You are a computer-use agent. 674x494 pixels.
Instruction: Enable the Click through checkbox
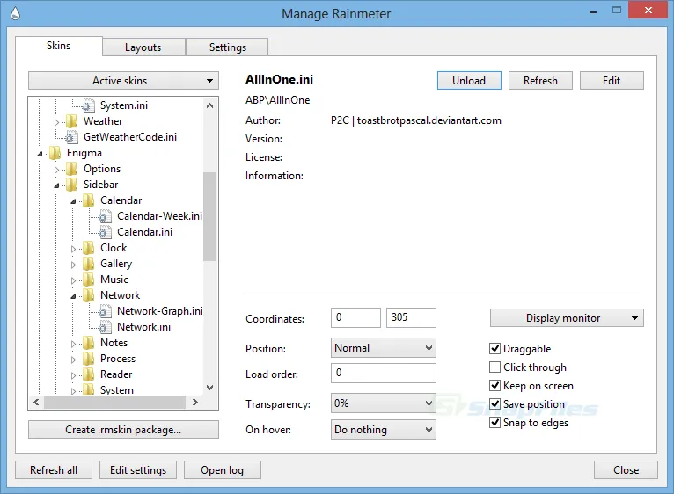point(495,367)
